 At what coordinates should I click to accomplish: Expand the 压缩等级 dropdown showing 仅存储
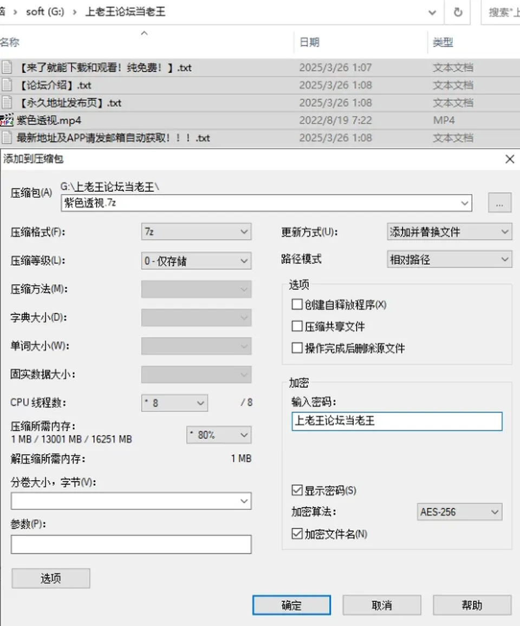tap(196, 261)
